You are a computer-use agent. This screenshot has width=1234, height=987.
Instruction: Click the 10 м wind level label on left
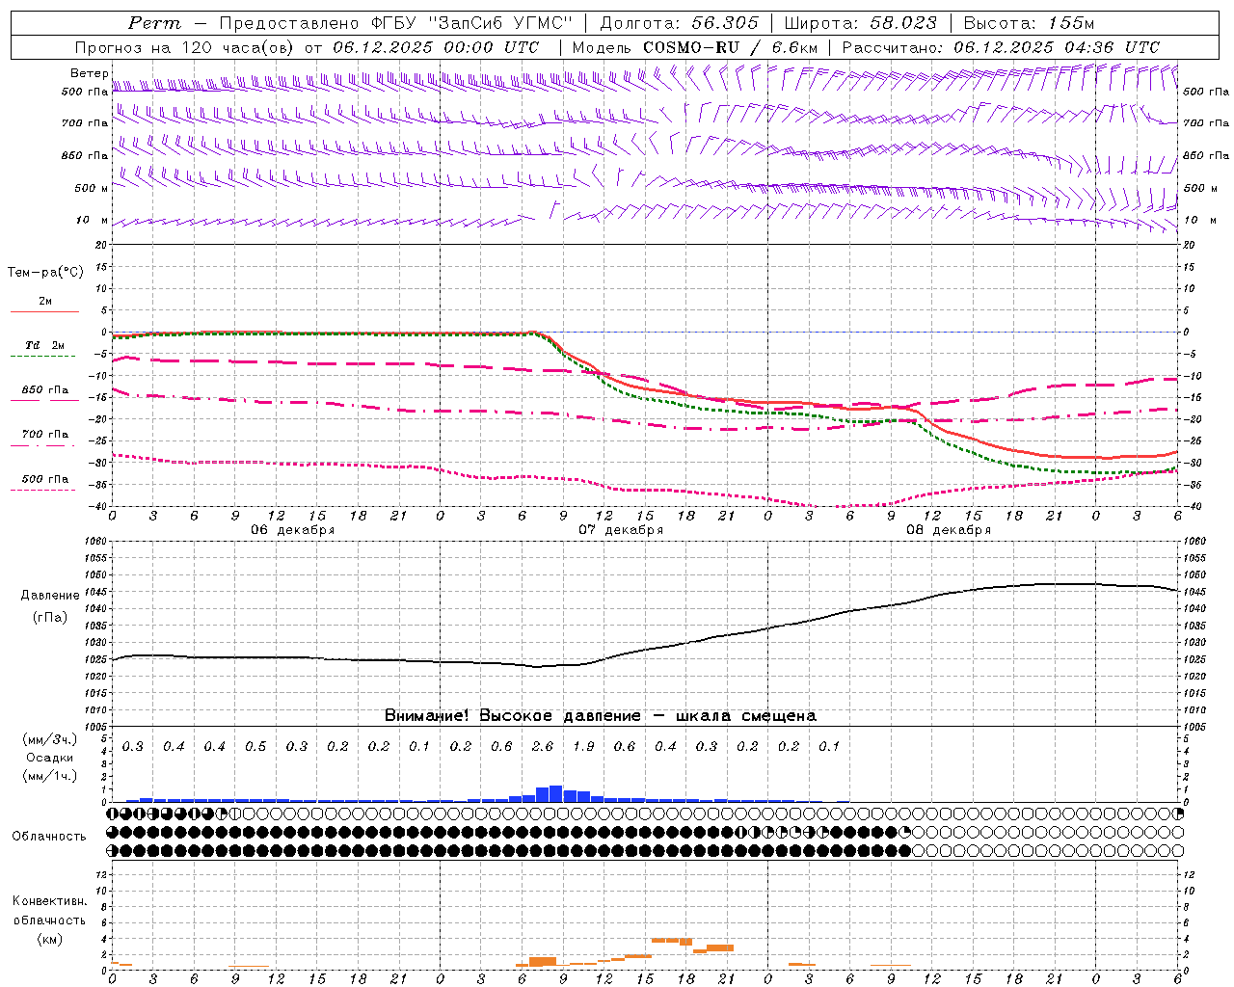(x=93, y=221)
